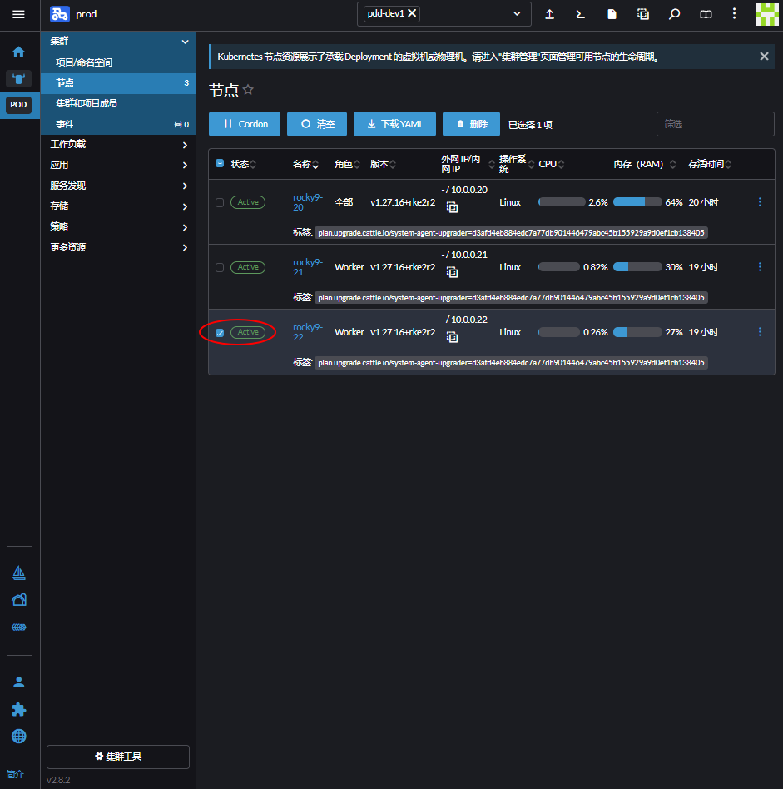Click the 简介 link at bottom left
The height and width of the screenshot is (789, 783).
tap(15, 774)
